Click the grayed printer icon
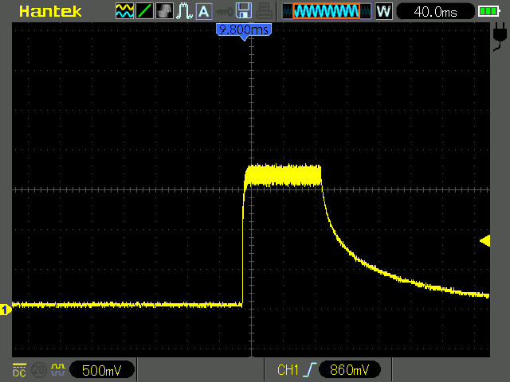The width and height of the screenshot is (510, 382). pos(264,11)
